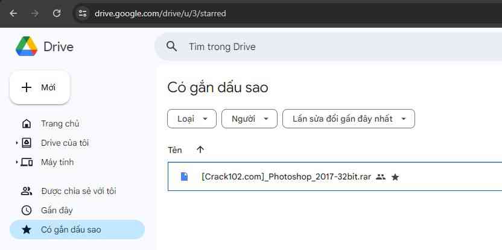Open "Drive của tôi" in sidebar
This screenshot has height=250, width=502.
click(65, 143)
